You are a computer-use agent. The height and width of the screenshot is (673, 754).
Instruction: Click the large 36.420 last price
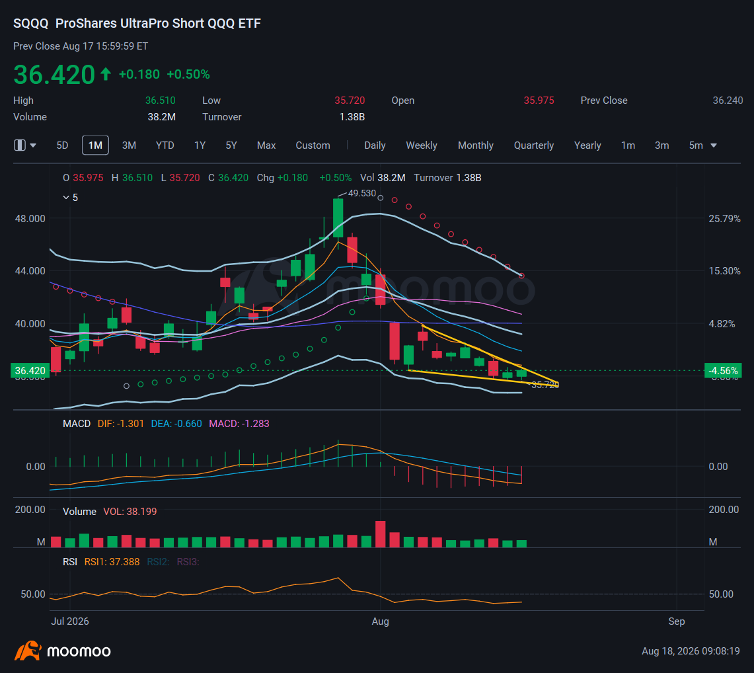54,75
